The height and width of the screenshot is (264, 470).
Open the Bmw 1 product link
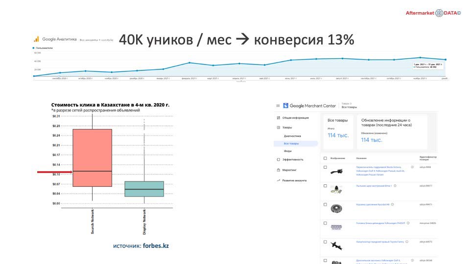click(x=374, y=186)
